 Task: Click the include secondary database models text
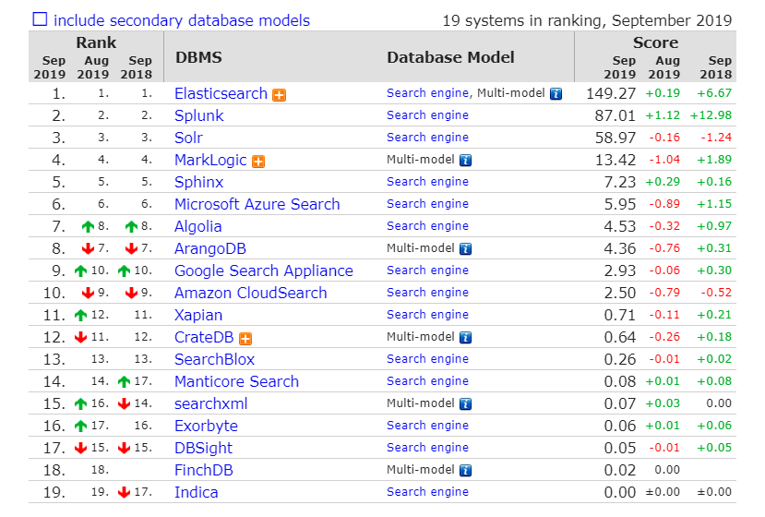tap(182, 20)
